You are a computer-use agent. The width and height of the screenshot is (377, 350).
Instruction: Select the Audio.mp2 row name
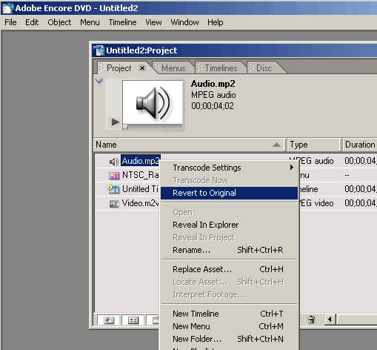coord(141,161)
